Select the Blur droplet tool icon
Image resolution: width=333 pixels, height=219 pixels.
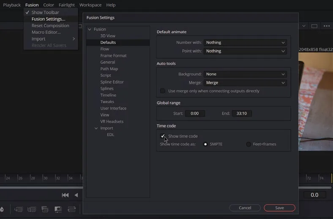[2, 209]
